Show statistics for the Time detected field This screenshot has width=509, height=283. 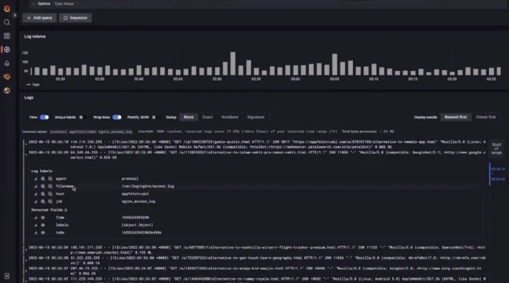point(35,217)
